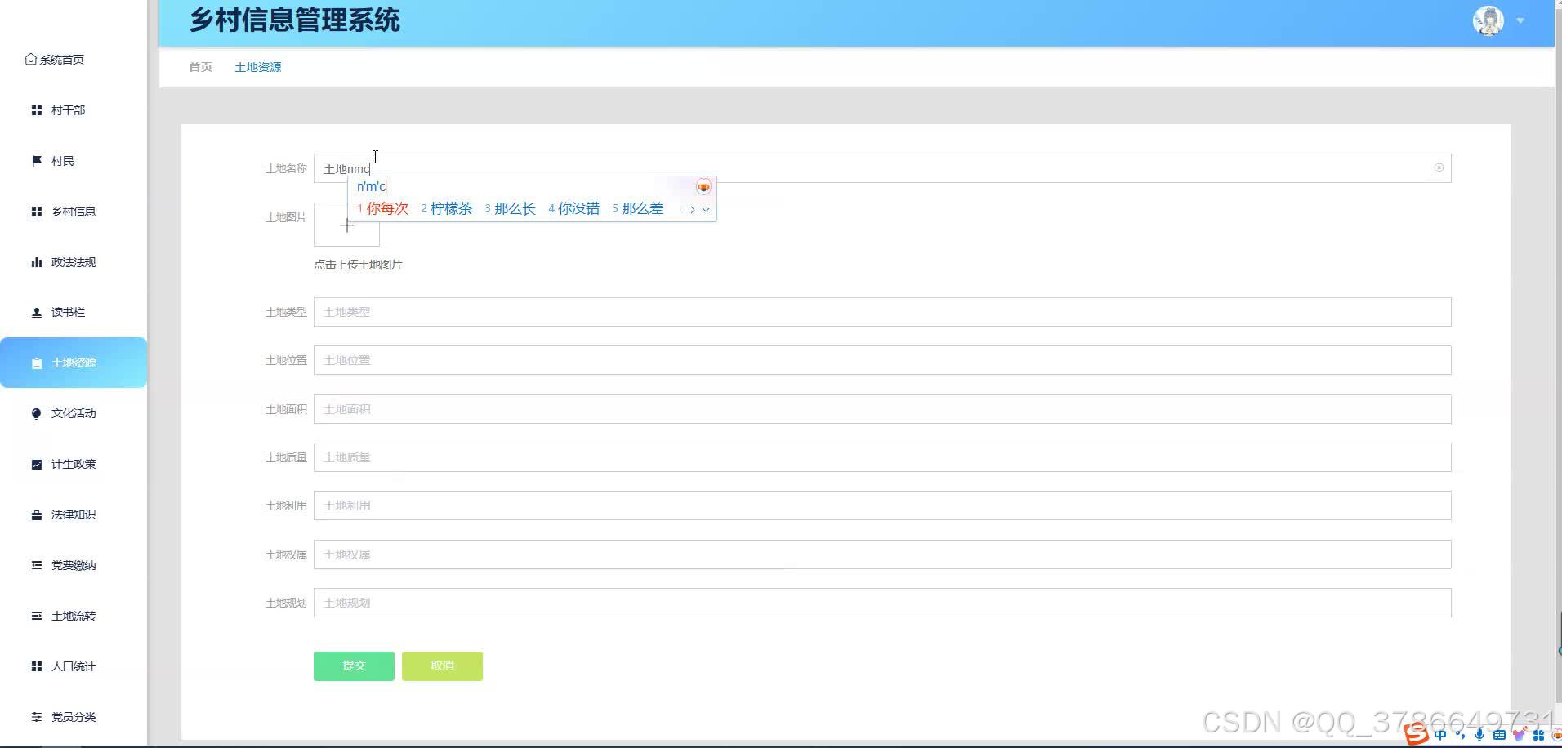Image resolution: width=1562 pixels, height=748 pixels.
Task: Open the user dropdown arrow beside the avatar
Action: (1520, 20)
